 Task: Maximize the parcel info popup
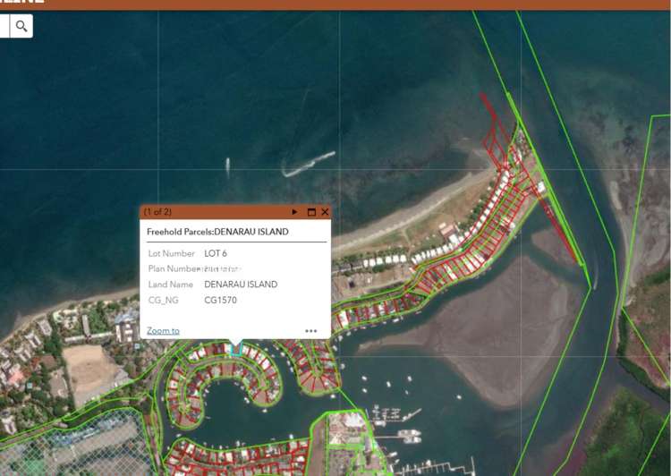pos(311,212)
